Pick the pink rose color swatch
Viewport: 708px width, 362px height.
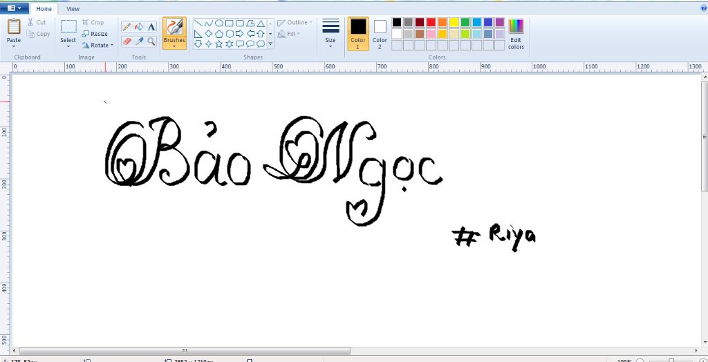pos(431,34)
